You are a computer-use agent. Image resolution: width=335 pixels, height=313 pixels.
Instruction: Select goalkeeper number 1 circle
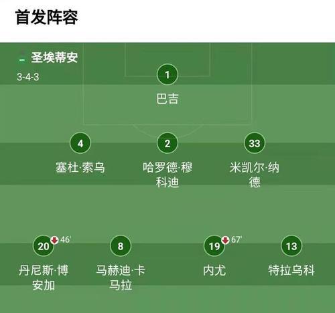[167, 74]
